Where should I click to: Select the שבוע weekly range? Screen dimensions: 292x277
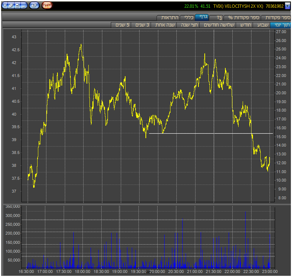click(x=261, y=25)
